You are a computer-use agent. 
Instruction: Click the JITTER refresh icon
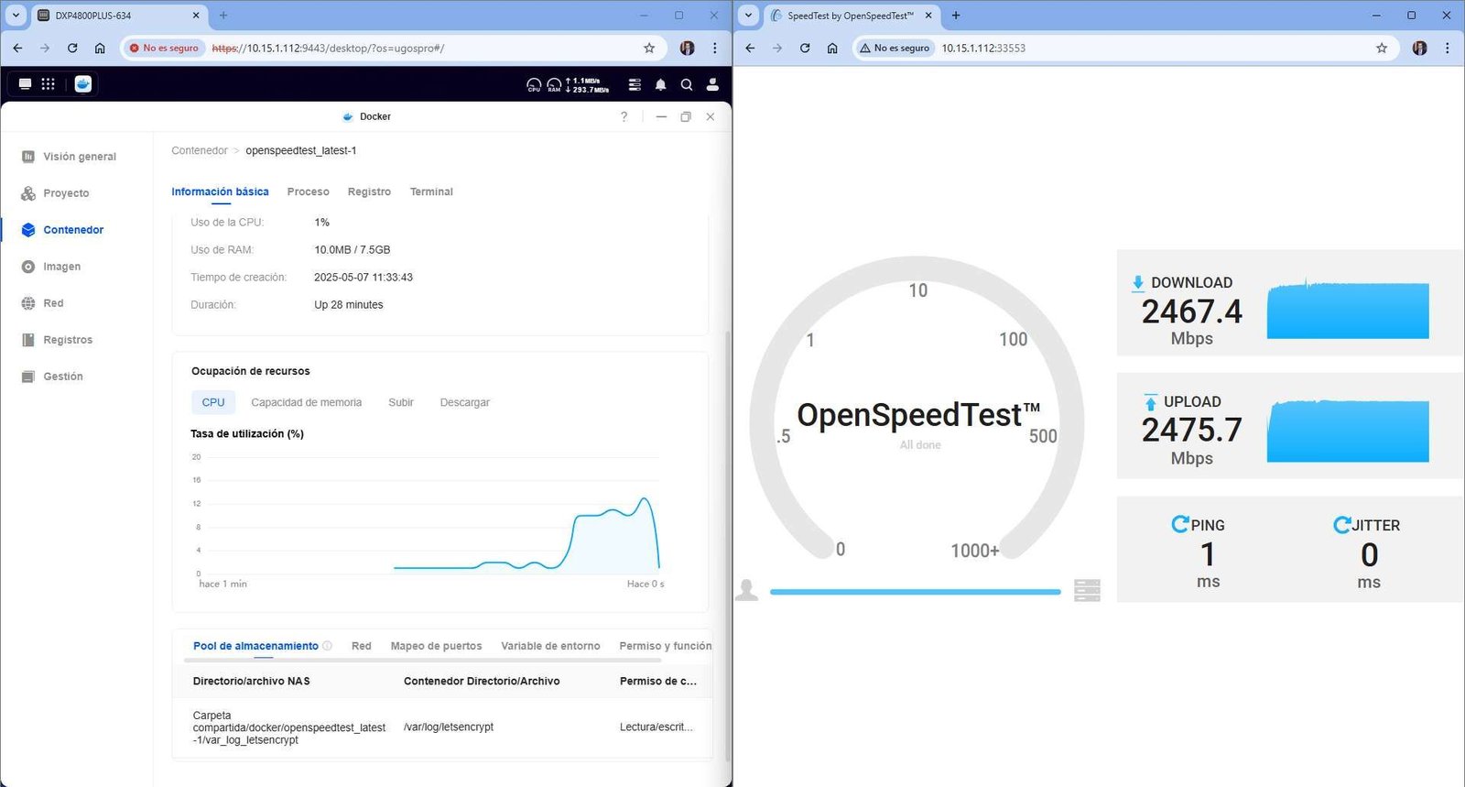1342,524
